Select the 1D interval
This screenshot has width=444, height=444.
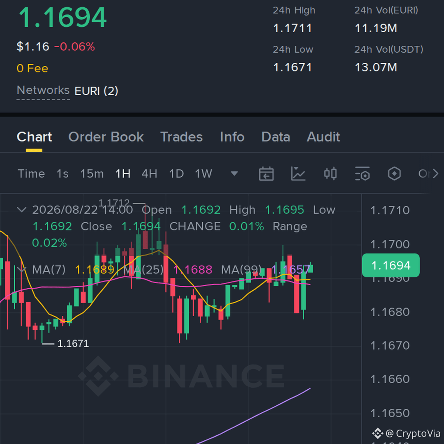(x=176, y=173)
